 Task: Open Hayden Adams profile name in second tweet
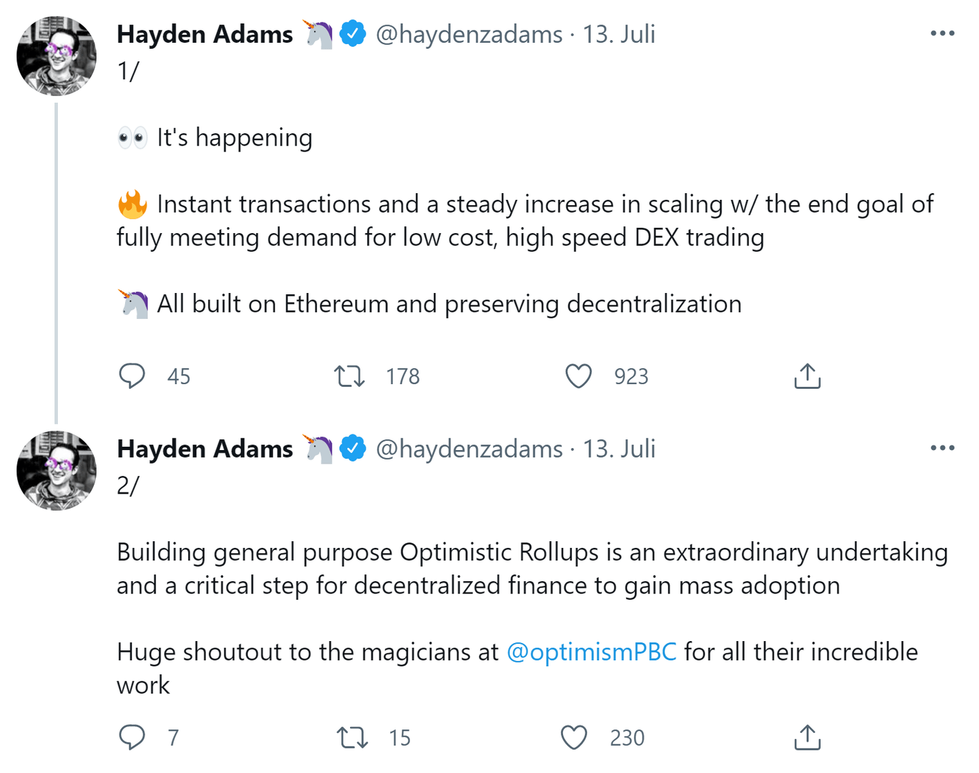click(x=205, y=449)
